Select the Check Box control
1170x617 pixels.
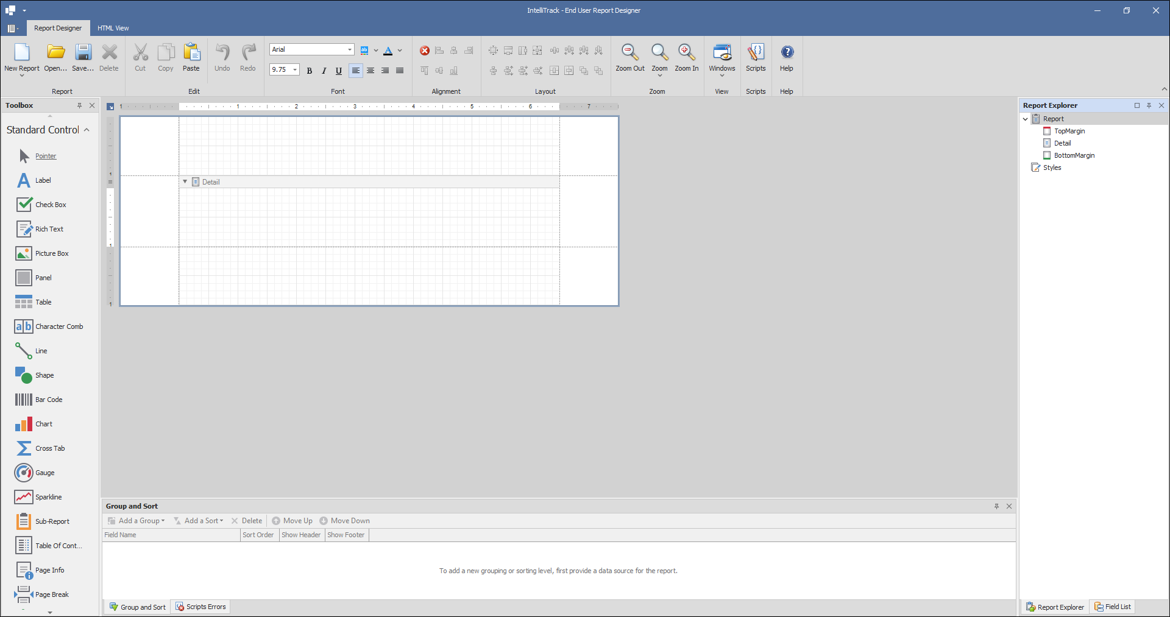[x=51, y=205]
